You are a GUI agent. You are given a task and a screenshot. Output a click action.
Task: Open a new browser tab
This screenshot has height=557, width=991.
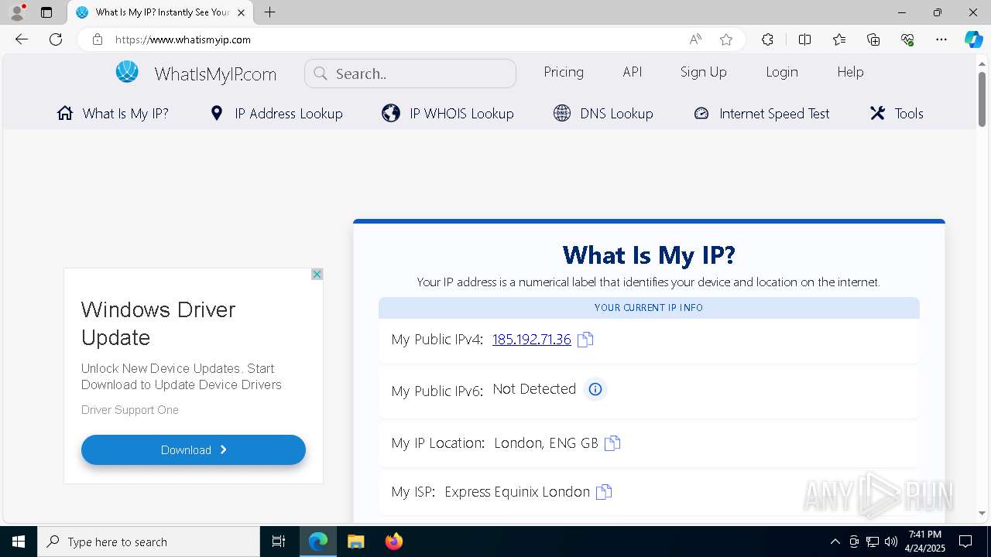pos(269,12)
